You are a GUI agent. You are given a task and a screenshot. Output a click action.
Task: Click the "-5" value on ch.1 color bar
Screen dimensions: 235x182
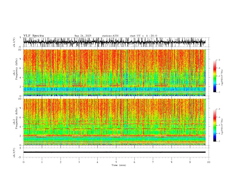[x=219, y=76]
